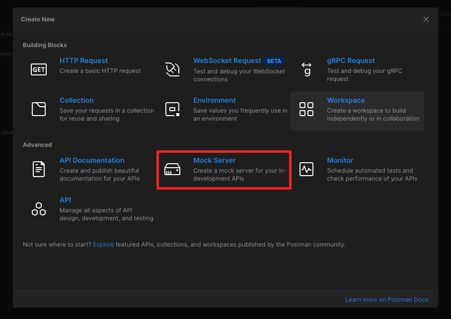Click 'Schedule automated tests' description text

click(372, 175)
